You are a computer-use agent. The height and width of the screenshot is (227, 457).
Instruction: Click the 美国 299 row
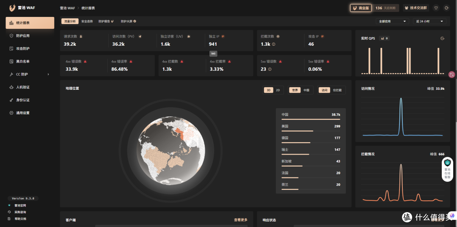pos(311,127)
